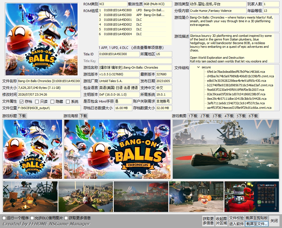Image resolution: width=282 pixels, height=228 pixels.
Task: Click the 5下载 screenshot download button
Action: pos(241,116)
